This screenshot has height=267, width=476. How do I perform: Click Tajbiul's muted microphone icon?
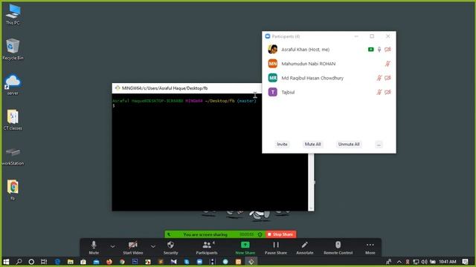click(379, 92)
